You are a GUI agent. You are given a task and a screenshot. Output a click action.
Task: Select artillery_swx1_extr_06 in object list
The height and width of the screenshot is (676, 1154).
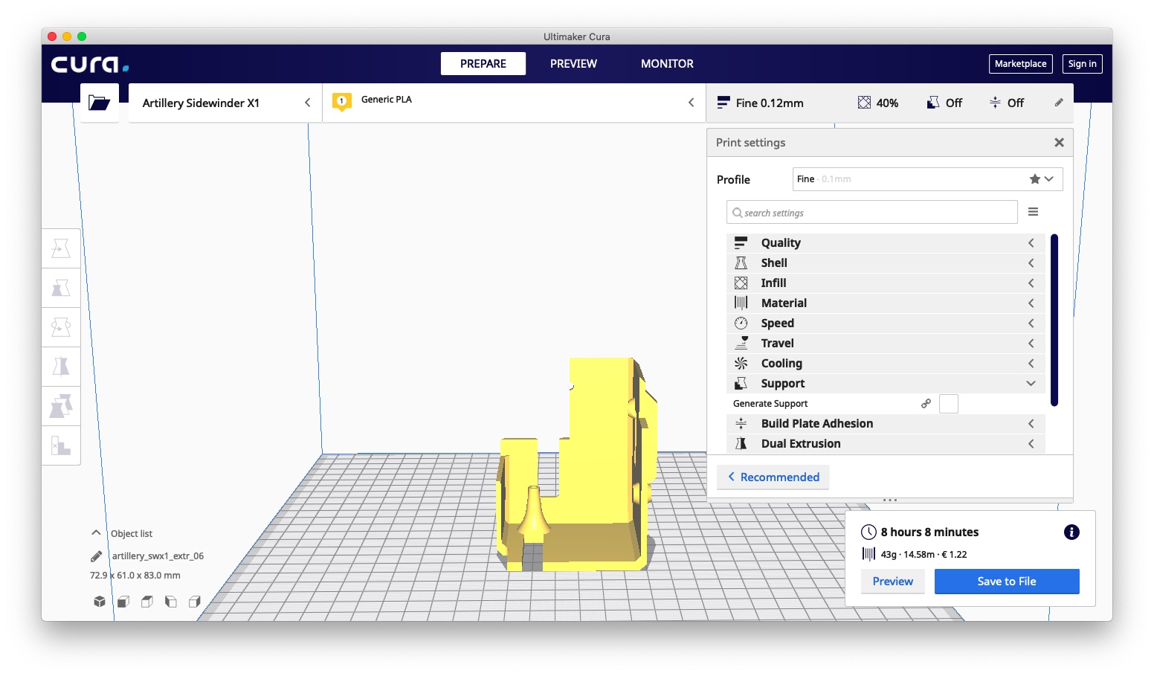(158, 556)
